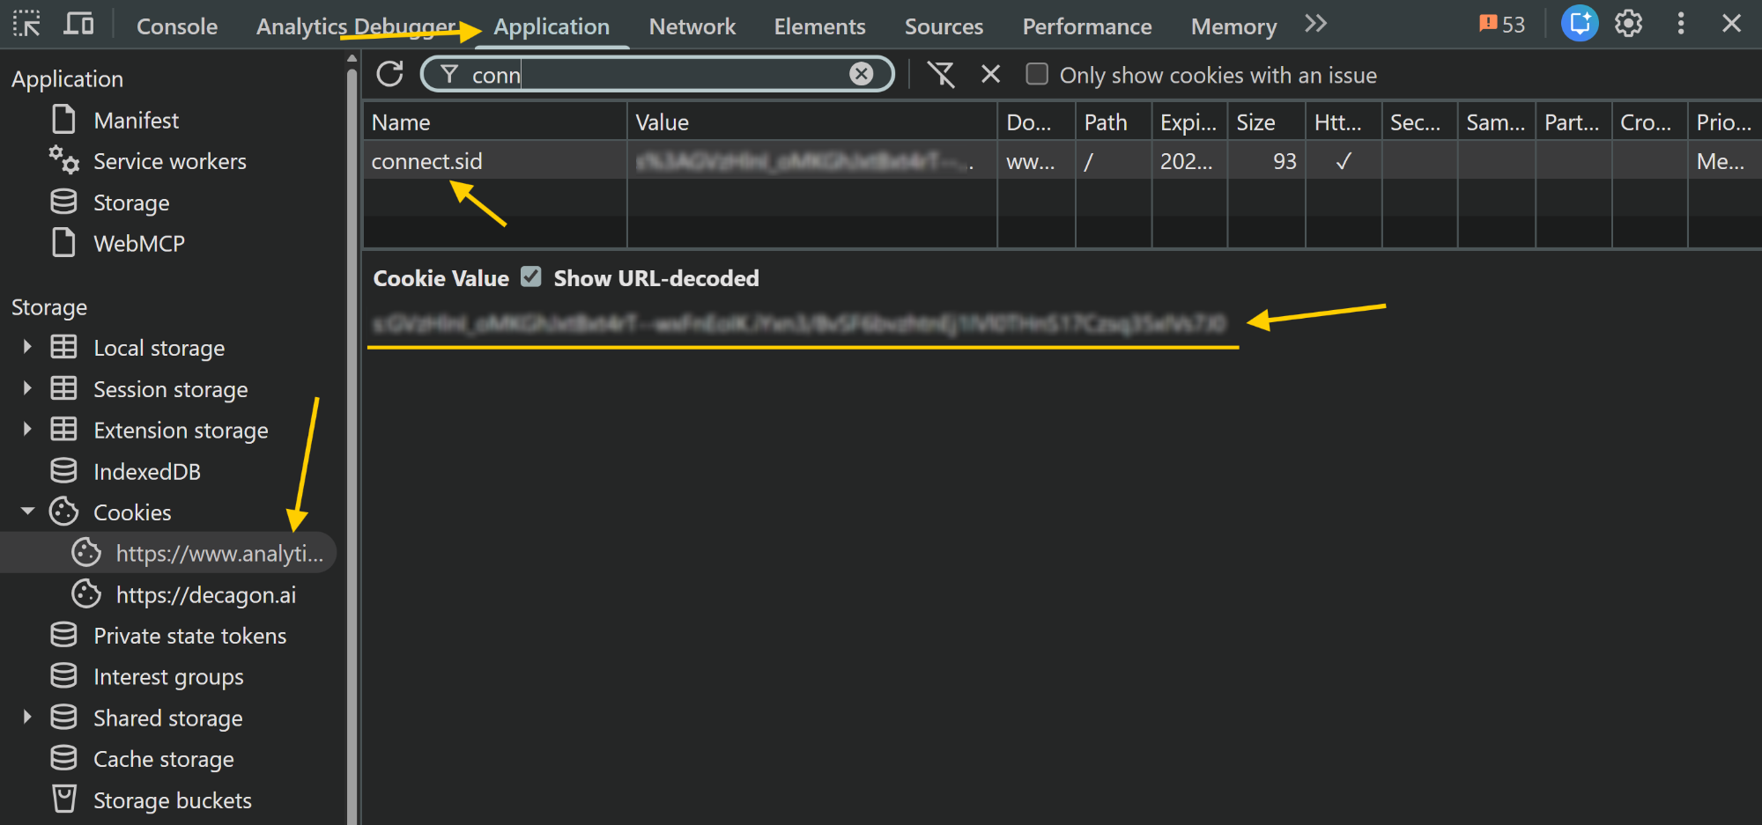Switch to the Console tab
Viewport: 1762px width, 825px height.
click(x=177, y=26)
